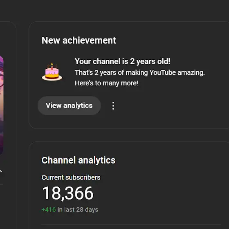The width and height of the screenshot is (229, 229).
Task: Click the word 'analytics' in Channel analytics
Action: [x=97, y=160]
